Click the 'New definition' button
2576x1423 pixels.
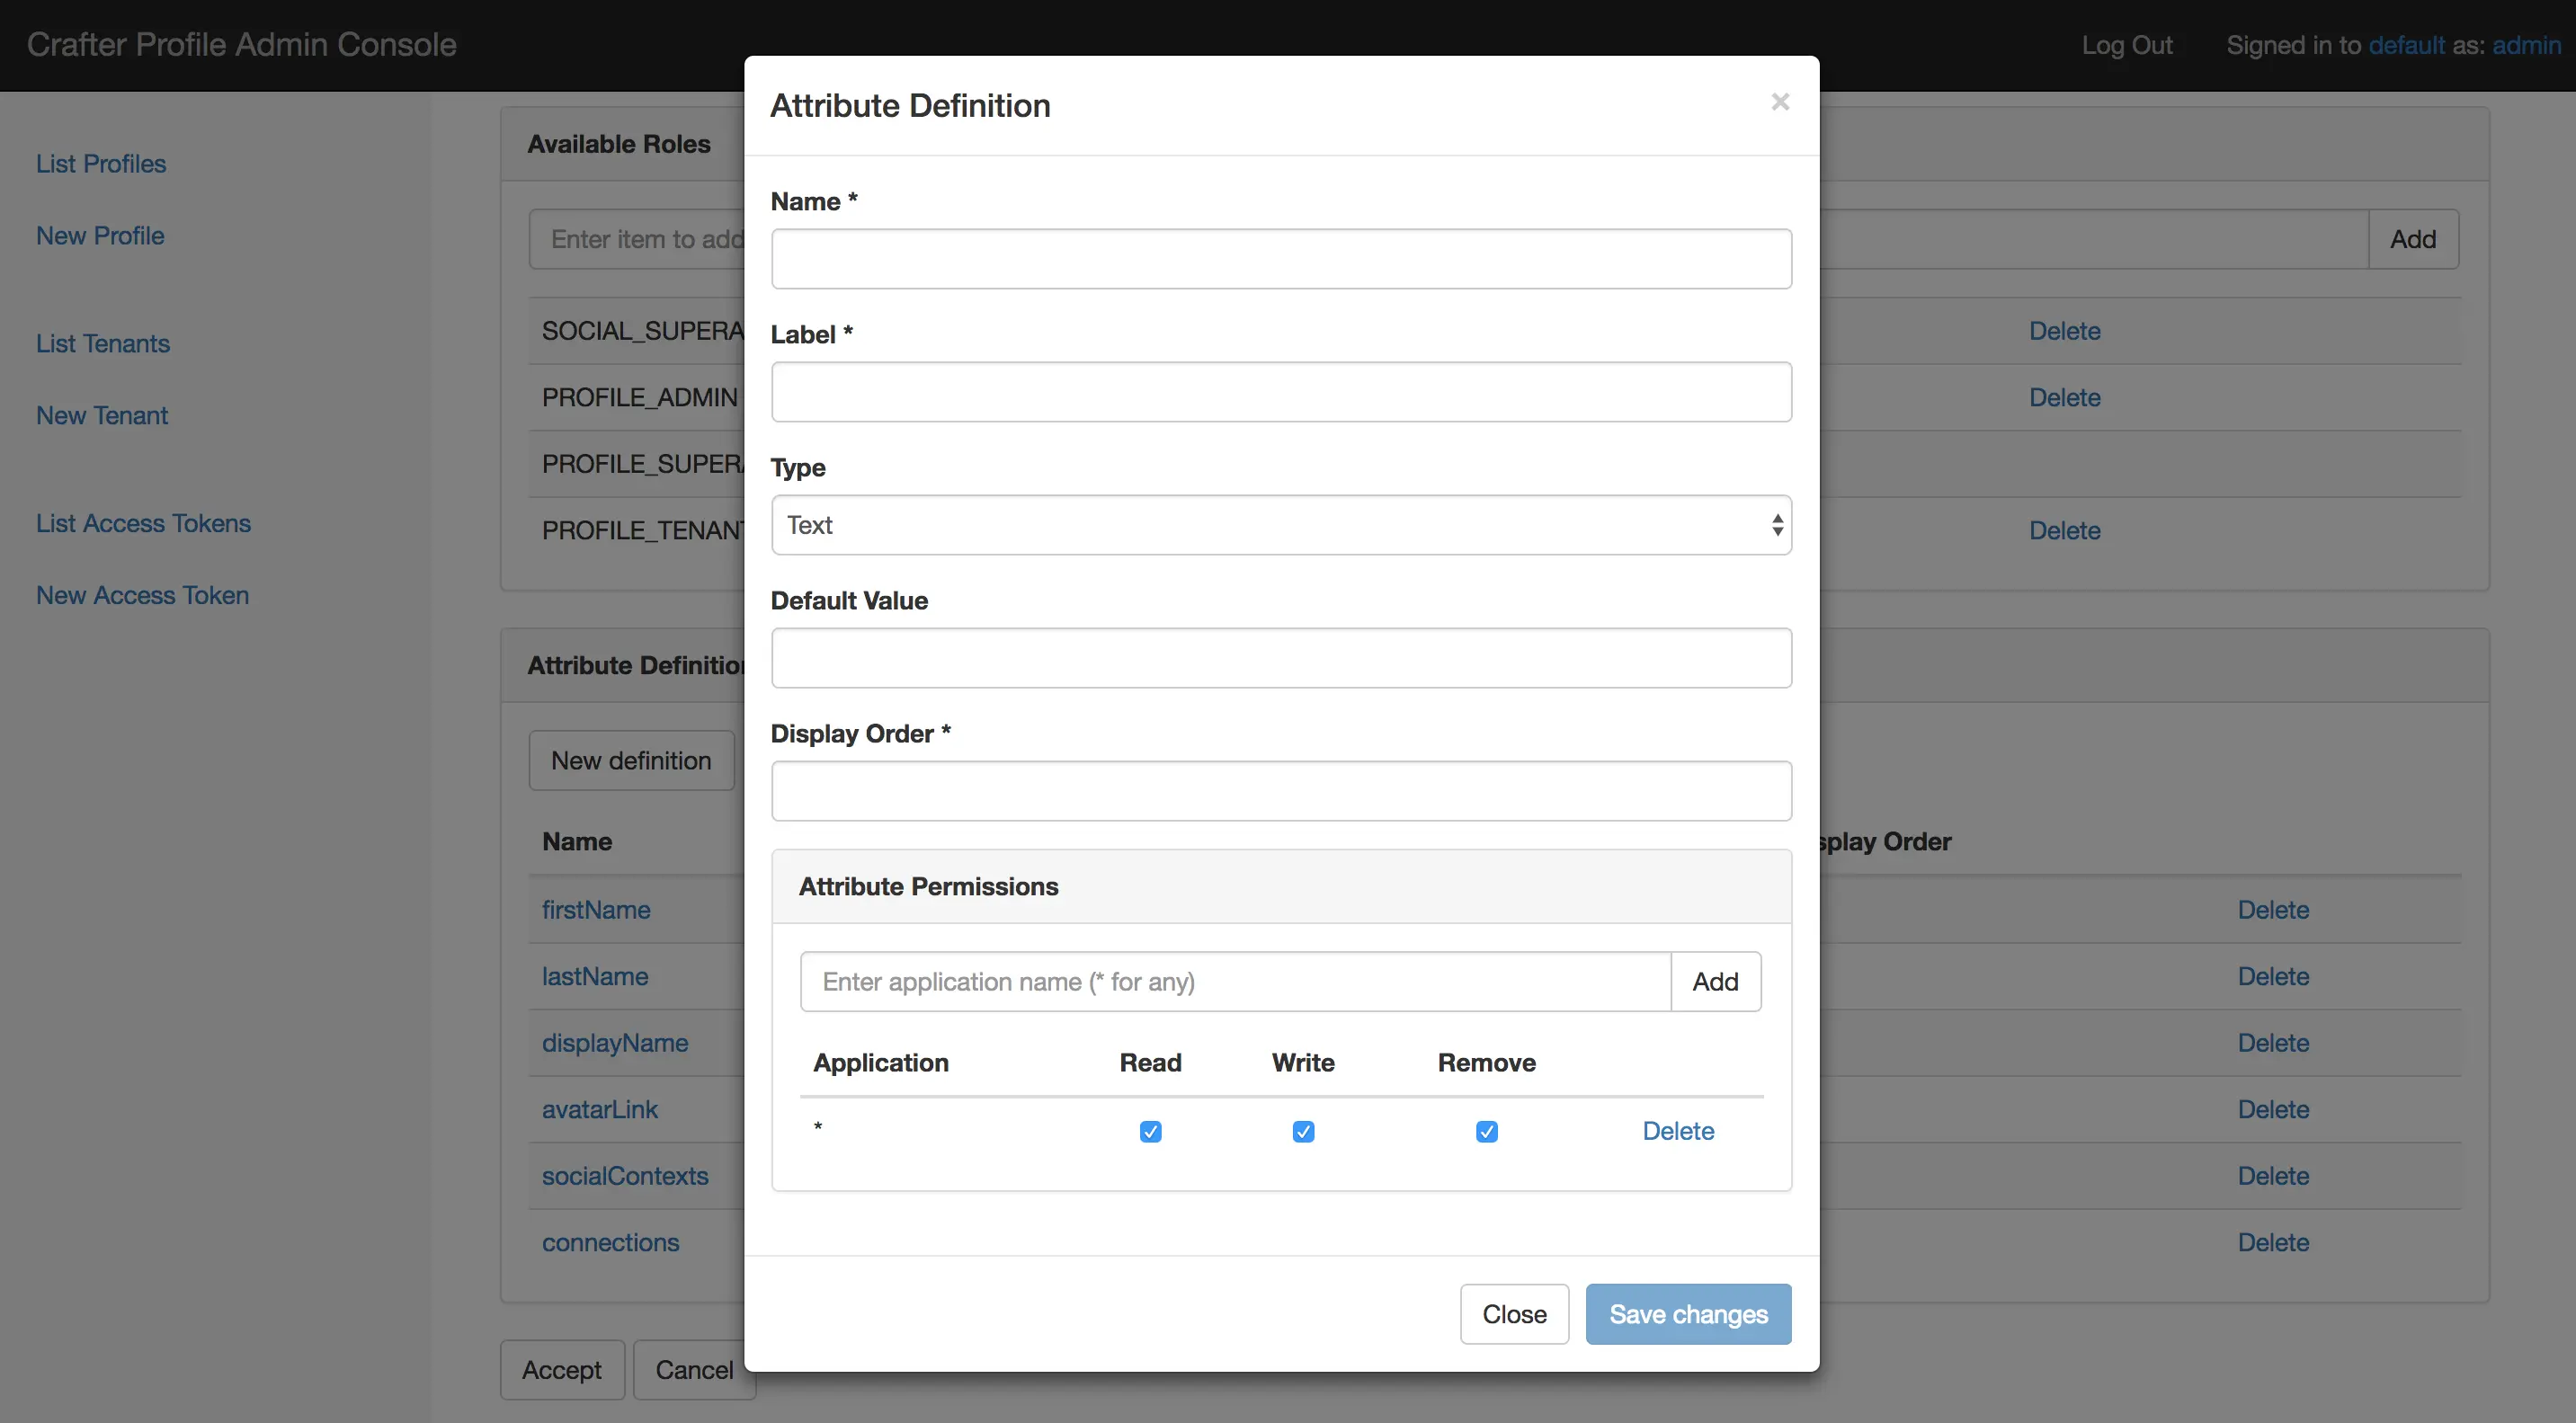(629, 759)
